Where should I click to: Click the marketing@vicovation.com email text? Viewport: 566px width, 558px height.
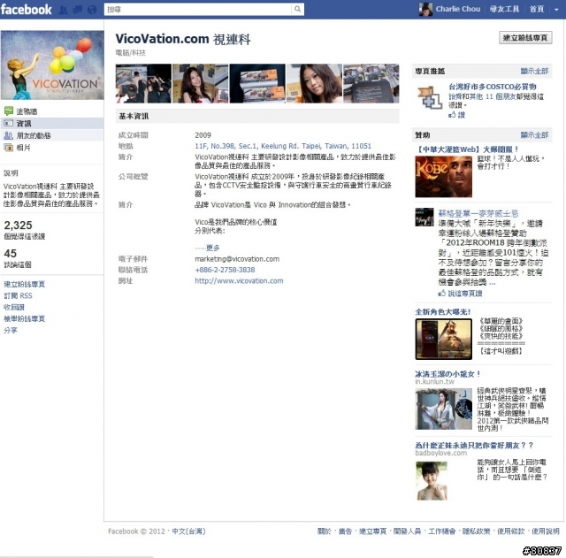(237, 259)
